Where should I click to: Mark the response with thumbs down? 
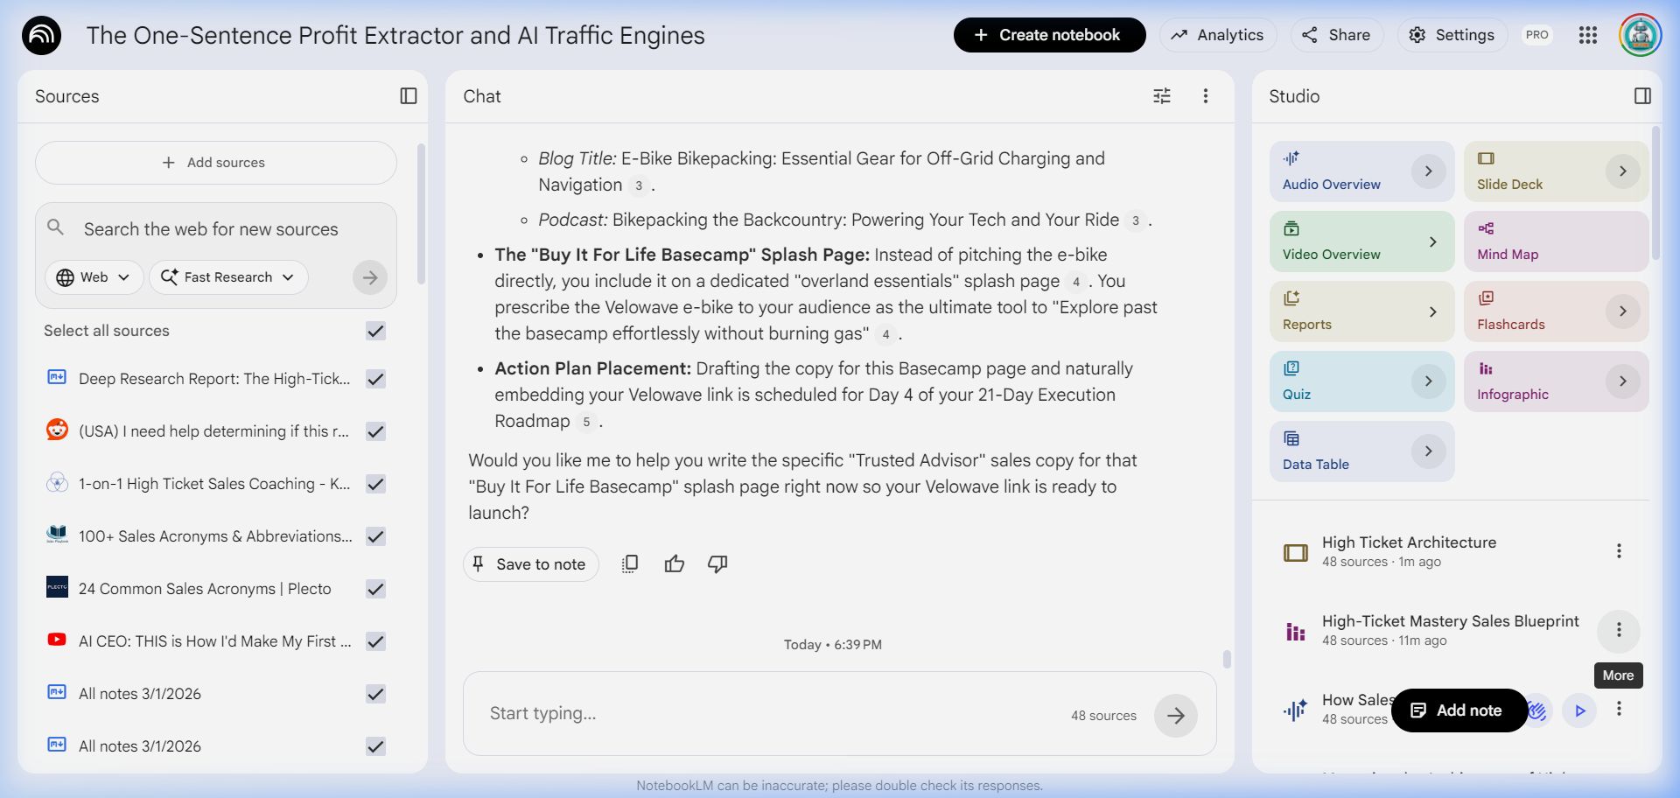tap(717, 564)
